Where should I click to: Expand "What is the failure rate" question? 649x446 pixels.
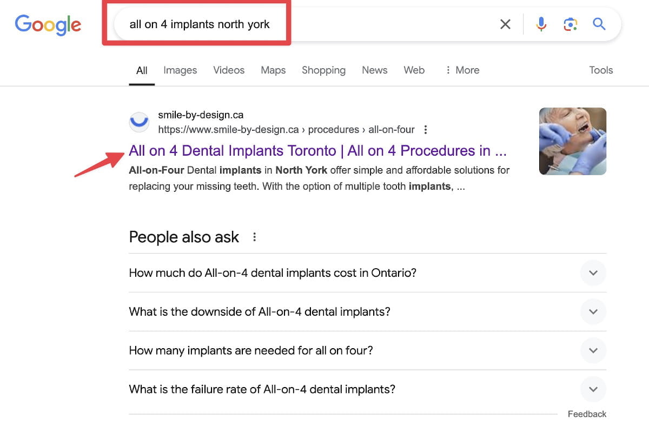(x=593, y=390)
